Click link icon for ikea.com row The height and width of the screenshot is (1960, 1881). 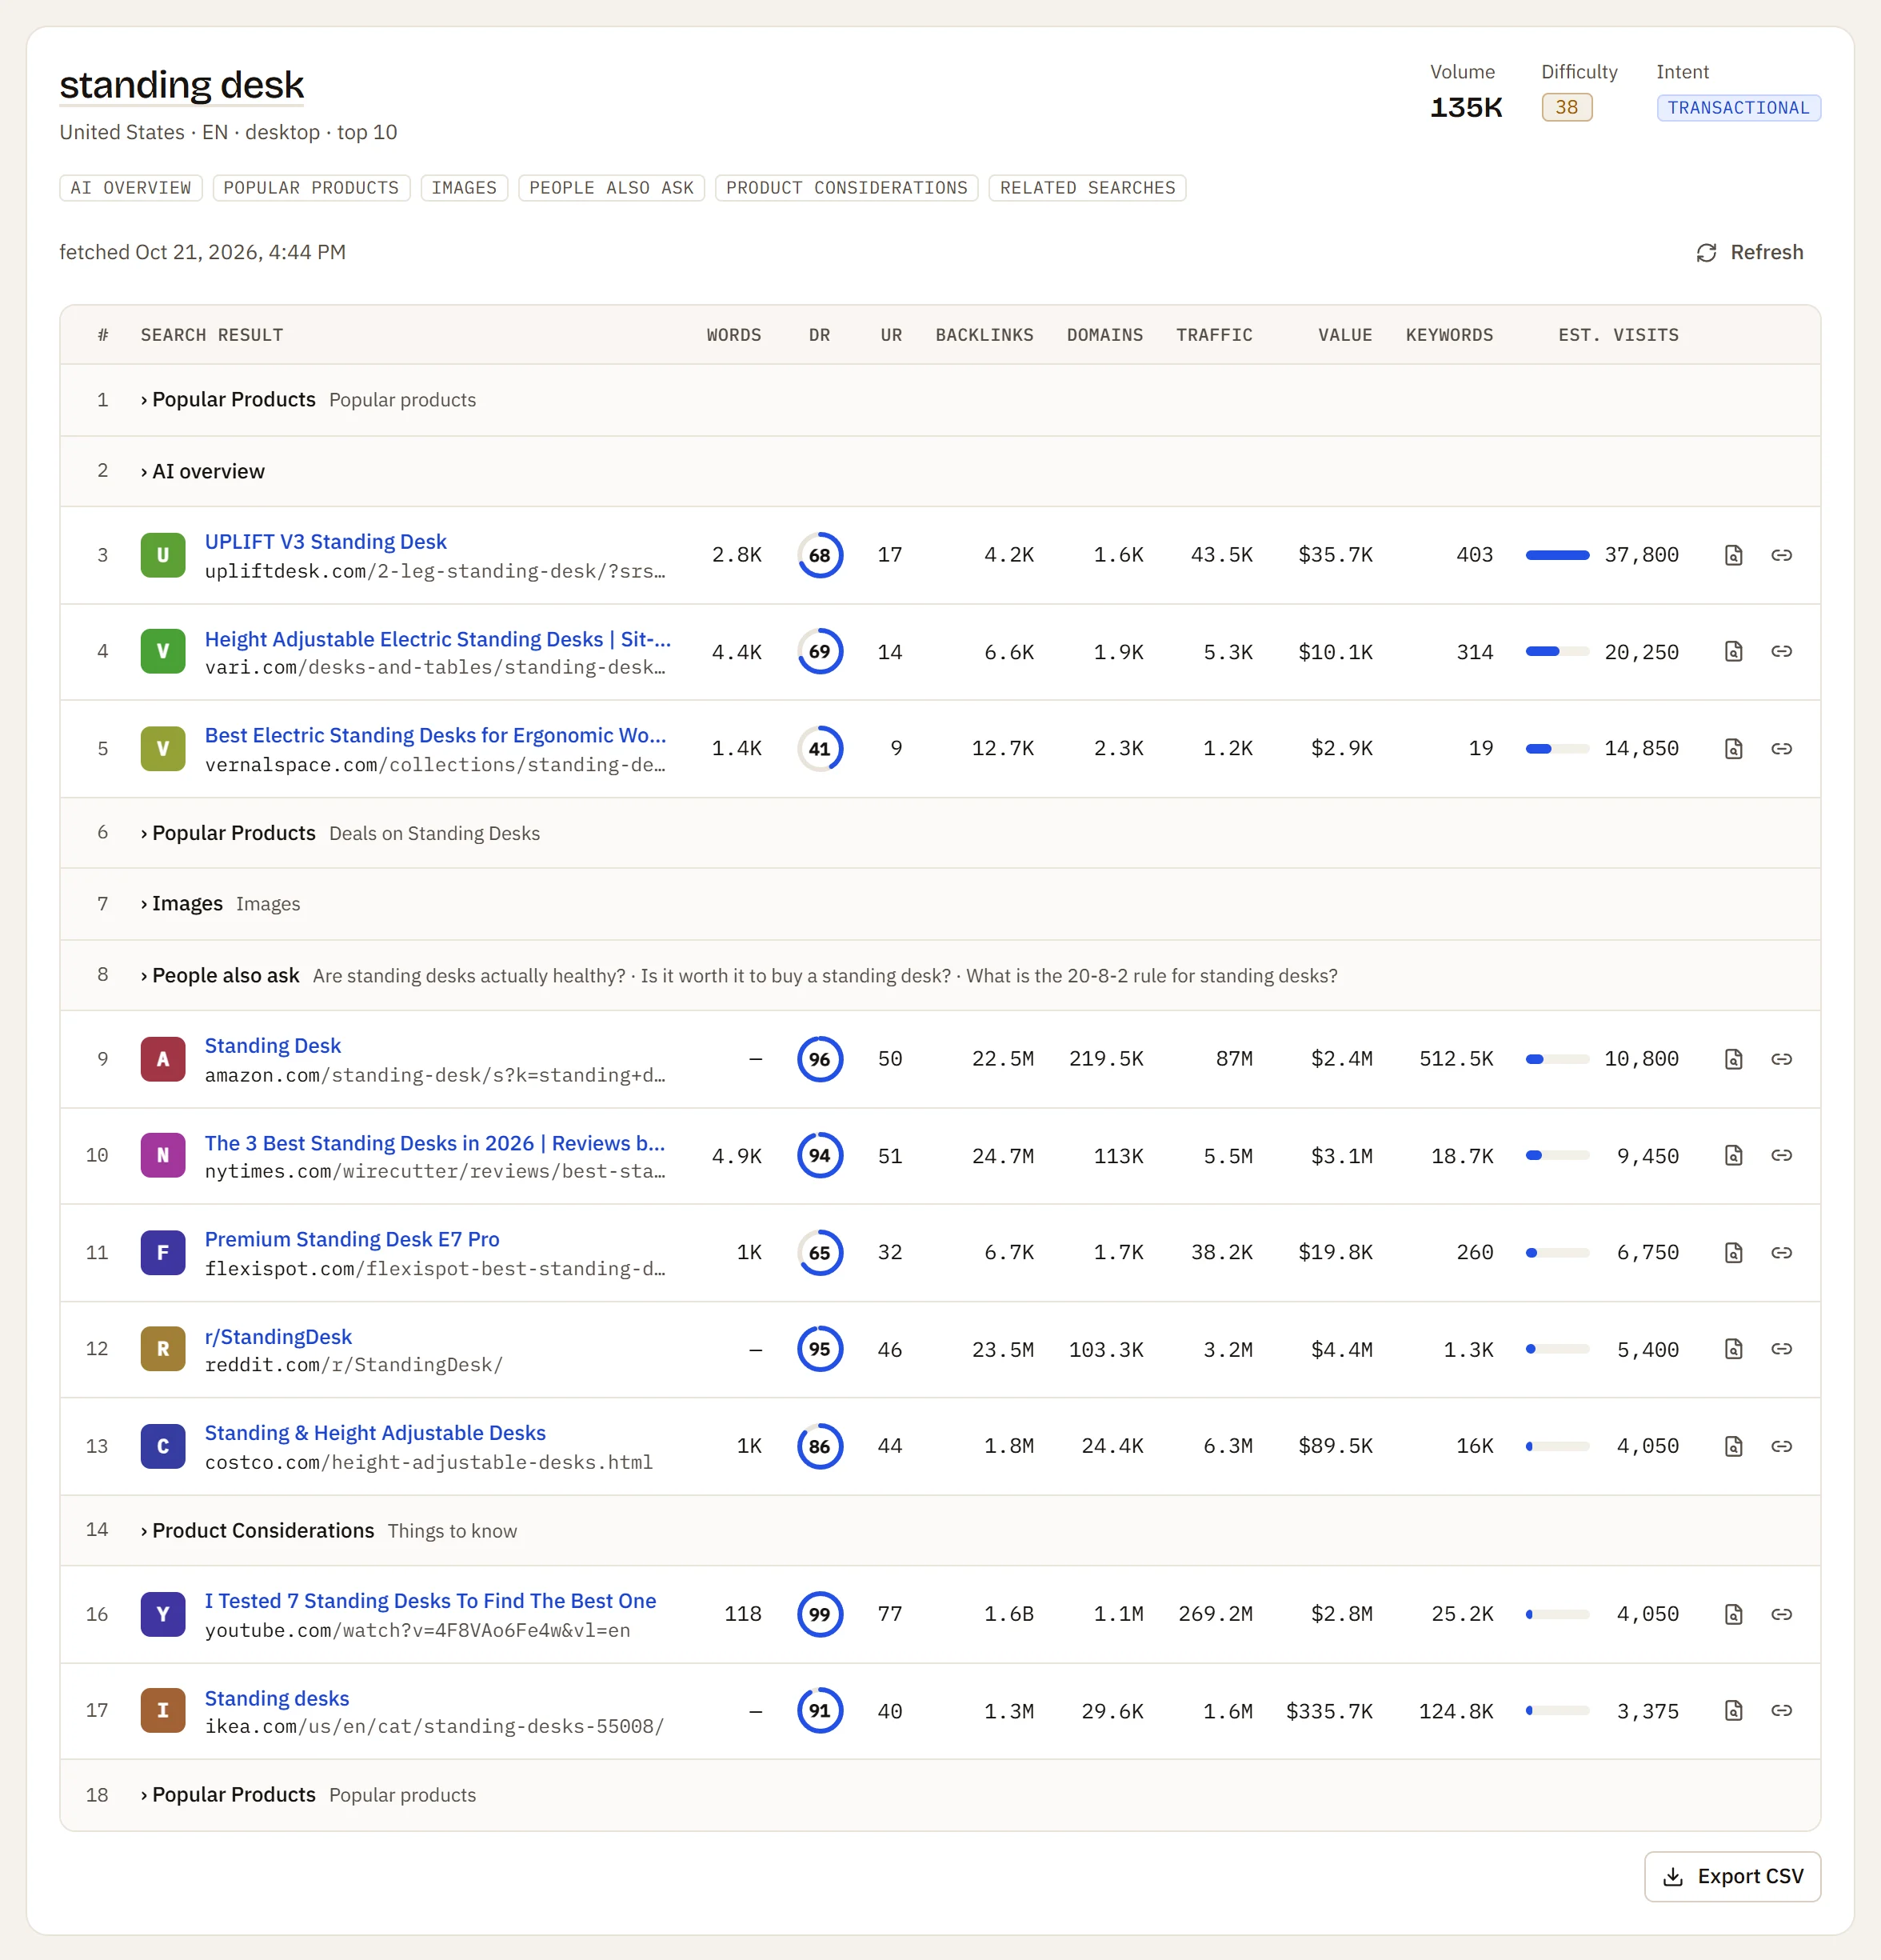coord(1781,1710)
